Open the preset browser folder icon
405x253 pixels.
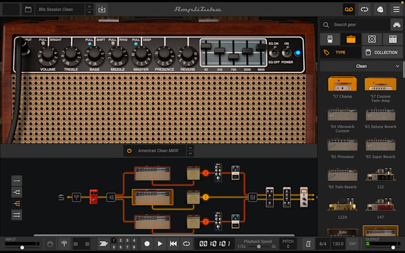(x=28, y=10)
